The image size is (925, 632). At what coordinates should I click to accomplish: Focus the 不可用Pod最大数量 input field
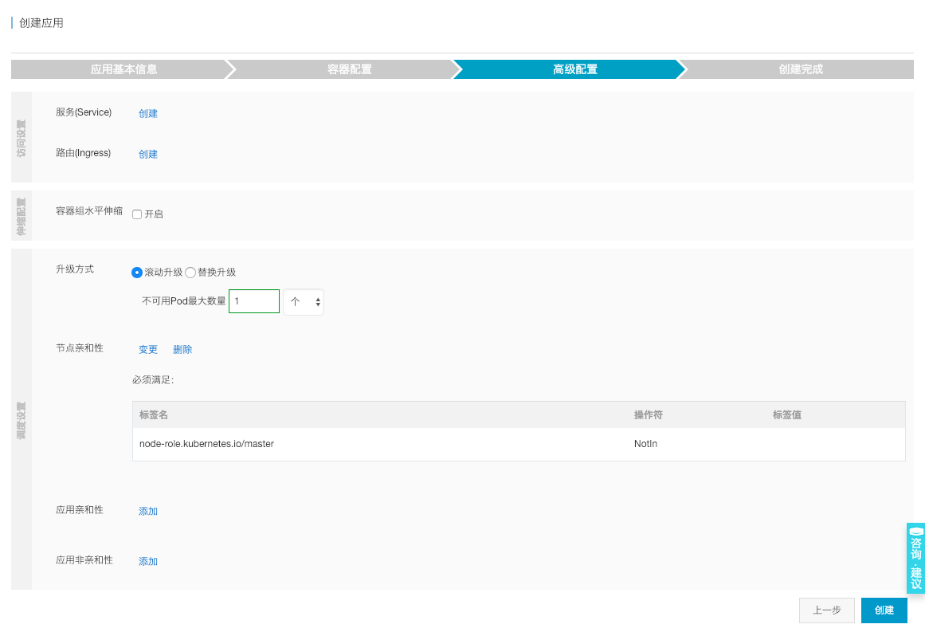pos(253,301)
